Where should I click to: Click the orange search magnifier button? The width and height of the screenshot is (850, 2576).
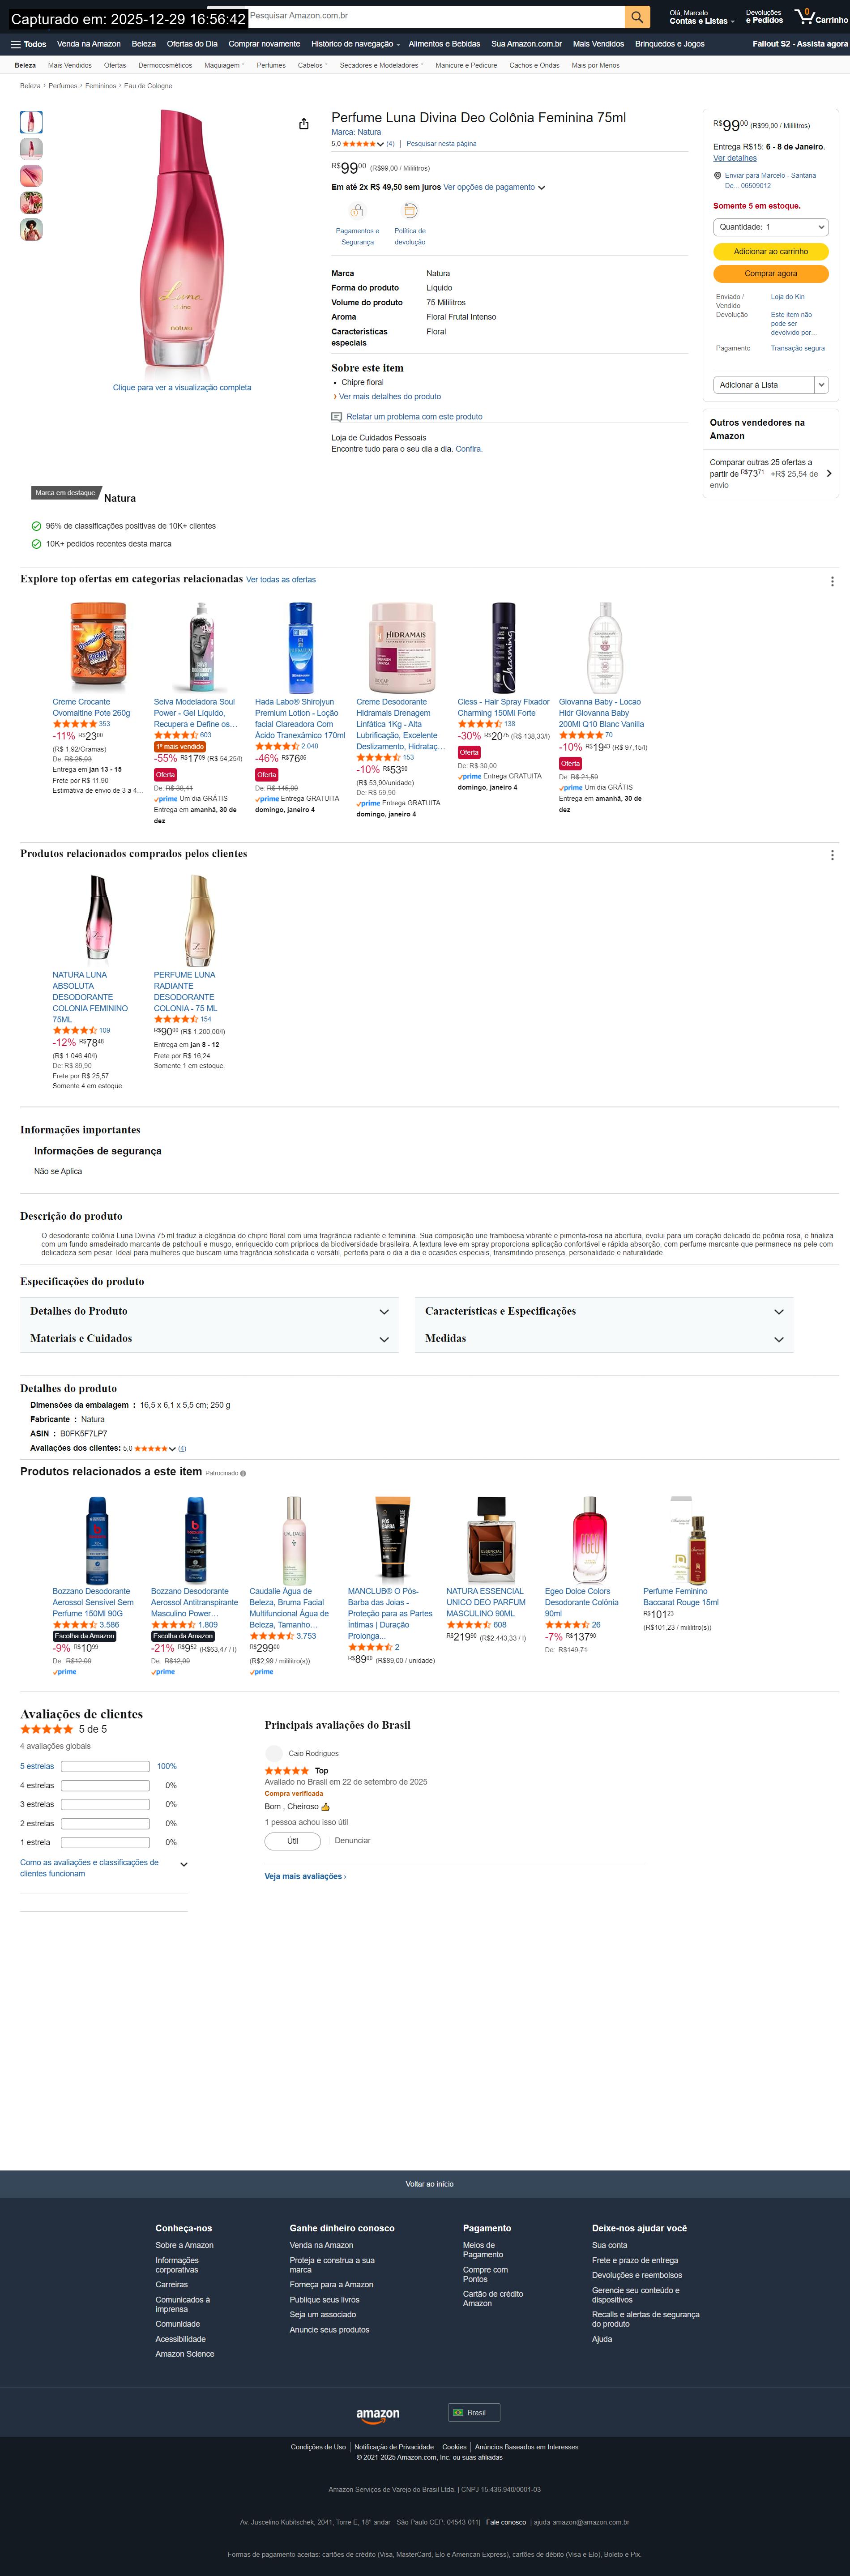pyautogui.click(x=637, y=17)
